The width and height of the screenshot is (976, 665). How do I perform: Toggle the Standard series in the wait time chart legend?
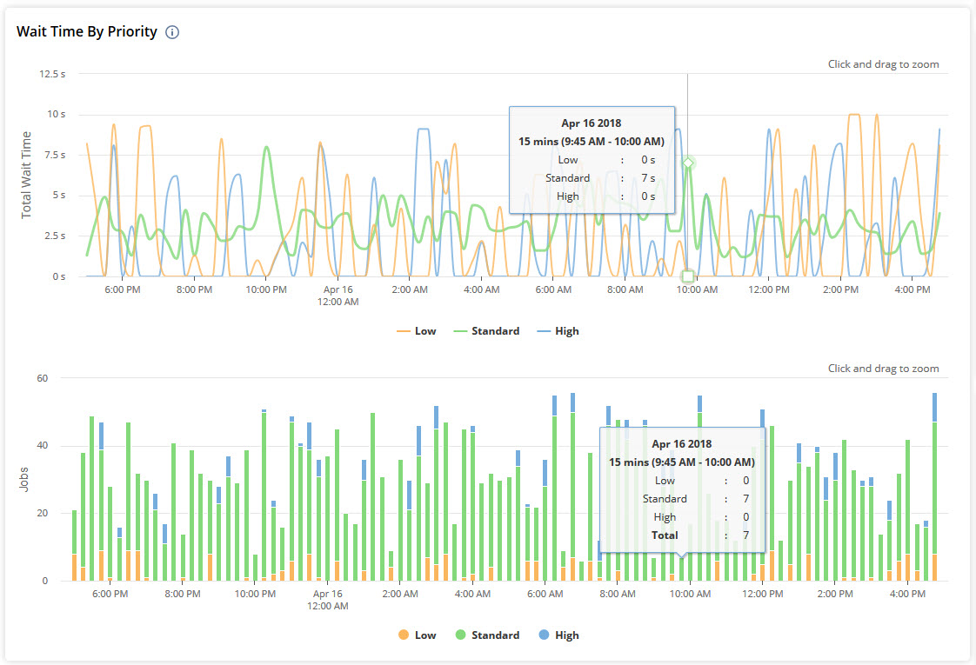(487, 331)
